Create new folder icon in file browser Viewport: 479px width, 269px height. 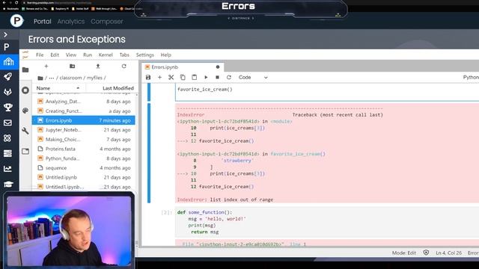(x=72, y=67)
